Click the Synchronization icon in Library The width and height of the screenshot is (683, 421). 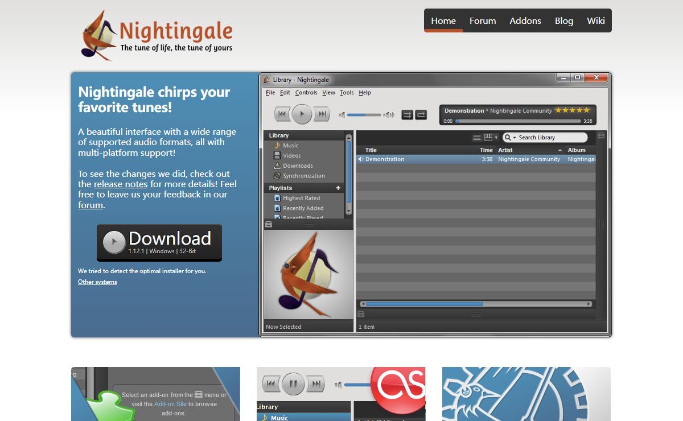[277, 176]
